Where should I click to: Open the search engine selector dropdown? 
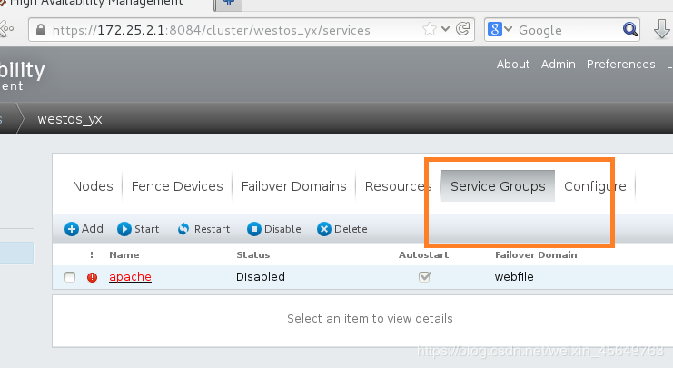[509, 29]
